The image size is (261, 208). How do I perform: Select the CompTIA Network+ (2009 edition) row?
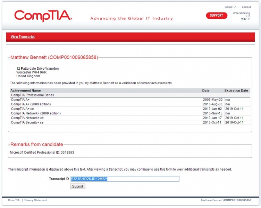click(x=130, y=113)
